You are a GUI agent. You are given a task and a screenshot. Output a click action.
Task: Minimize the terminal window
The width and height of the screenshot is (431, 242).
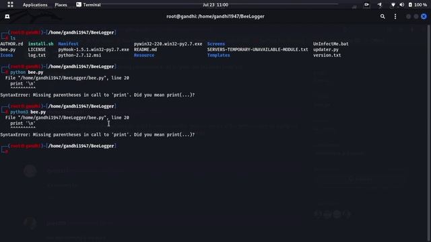click(x=409, y=16)
